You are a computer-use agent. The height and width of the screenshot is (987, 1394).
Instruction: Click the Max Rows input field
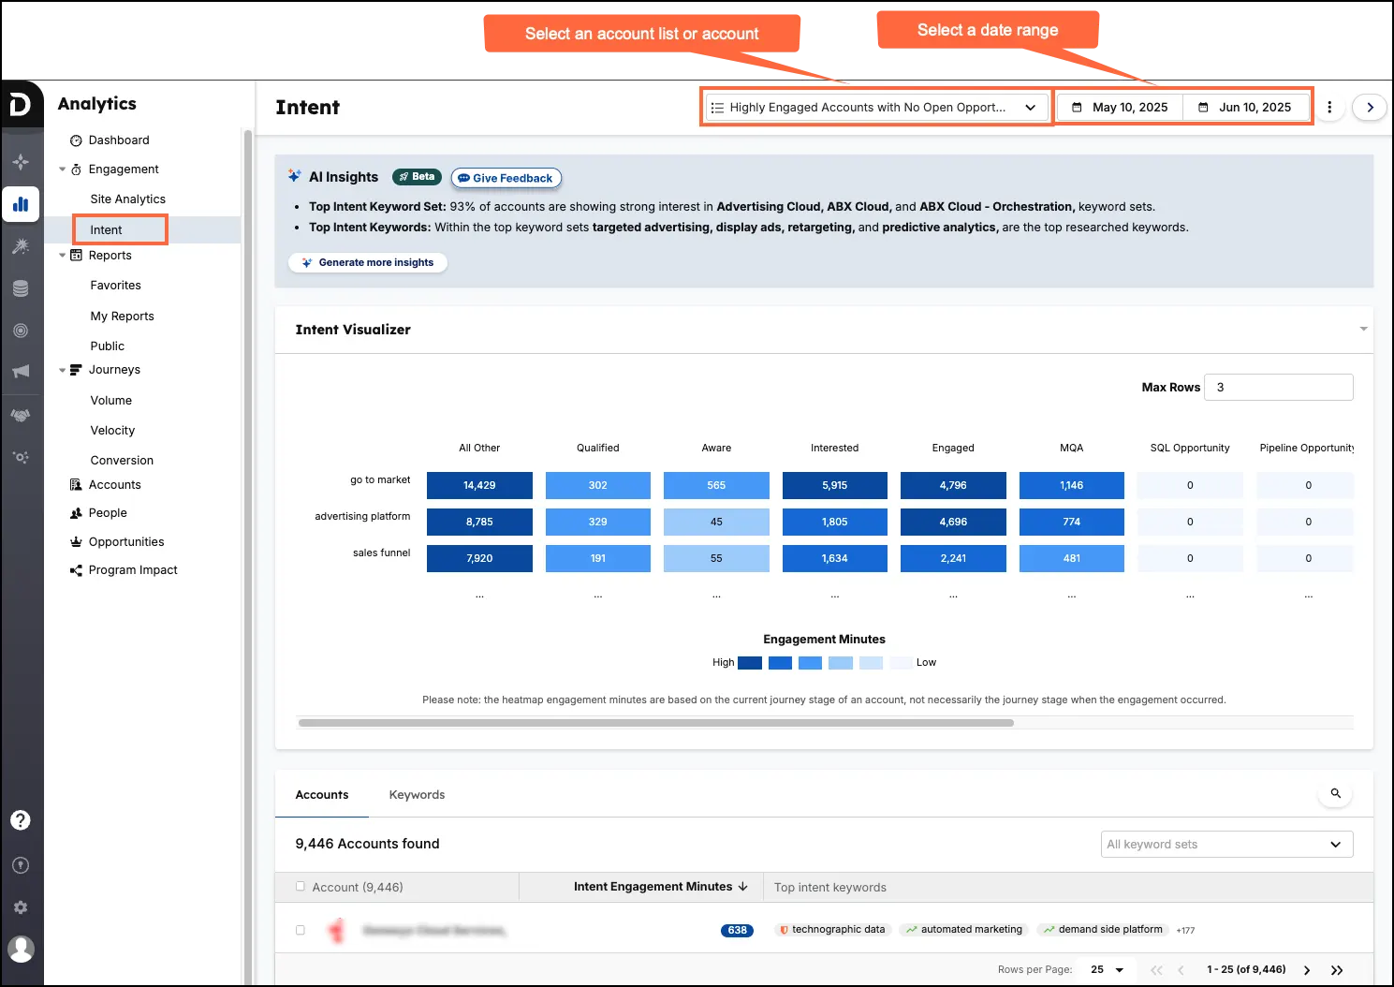tap(1278, 387)
